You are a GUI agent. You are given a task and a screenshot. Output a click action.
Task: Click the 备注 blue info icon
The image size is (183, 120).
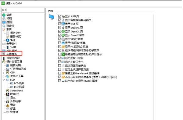8,40
